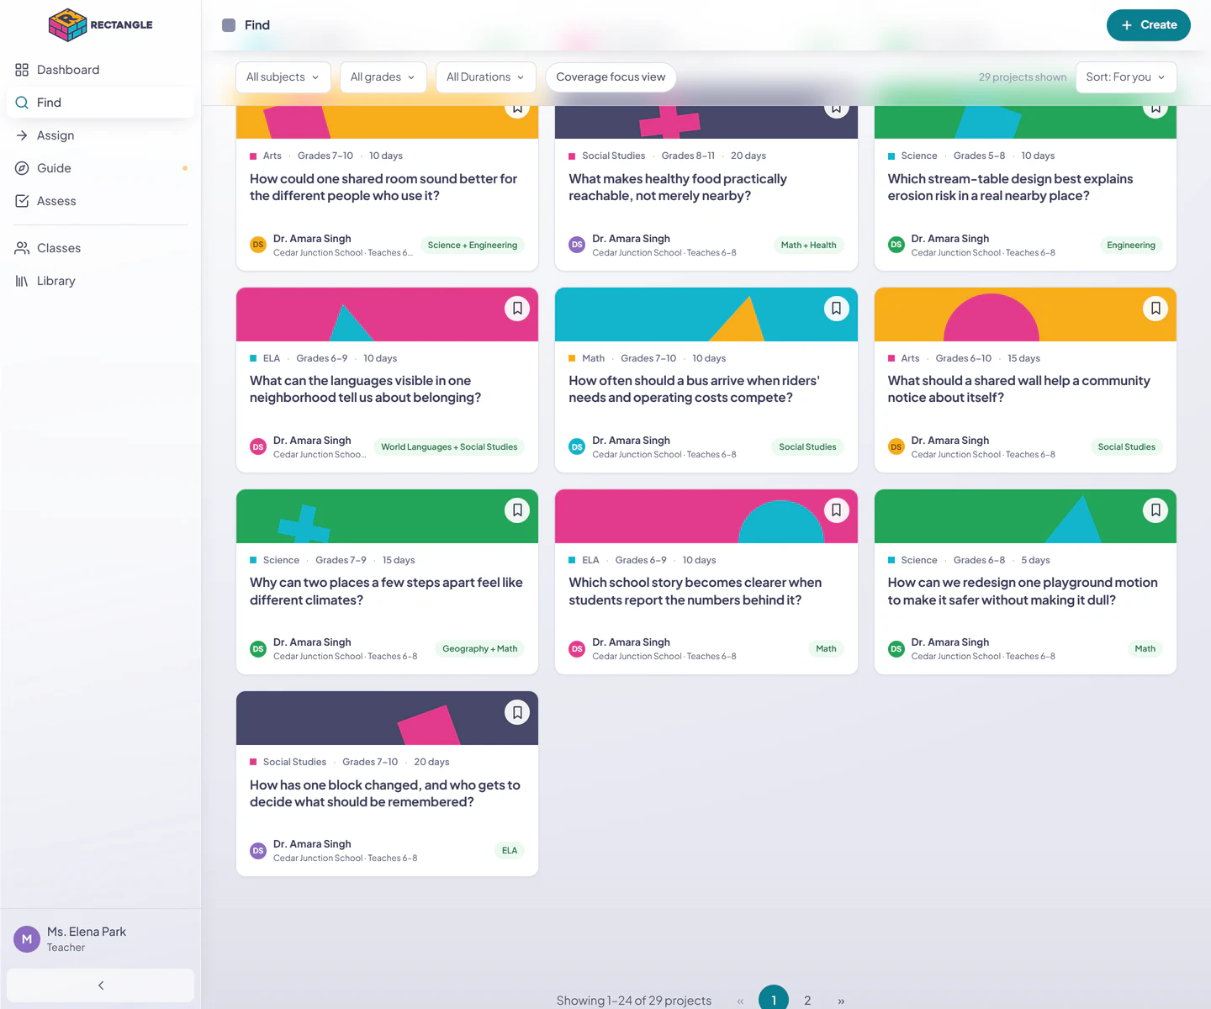1211x1009 pixels.
Task: Open the shared room sound project title
Action: [x=383, y=188]
